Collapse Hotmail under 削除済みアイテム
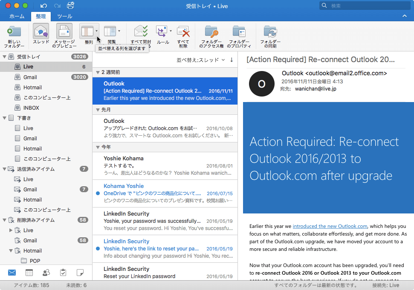The height and width of the screenshot is (290, 414). [11, 251]
